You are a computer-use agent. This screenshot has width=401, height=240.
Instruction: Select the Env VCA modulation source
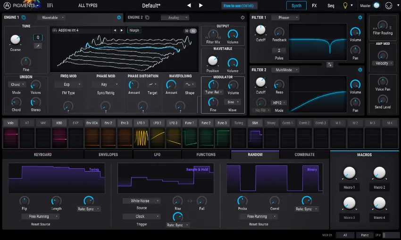[x=92, y=123]
